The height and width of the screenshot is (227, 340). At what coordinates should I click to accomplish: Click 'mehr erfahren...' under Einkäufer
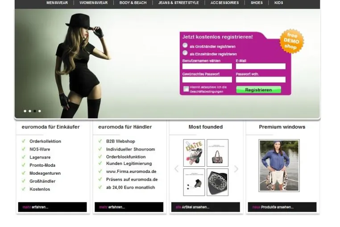click(53, 207)
